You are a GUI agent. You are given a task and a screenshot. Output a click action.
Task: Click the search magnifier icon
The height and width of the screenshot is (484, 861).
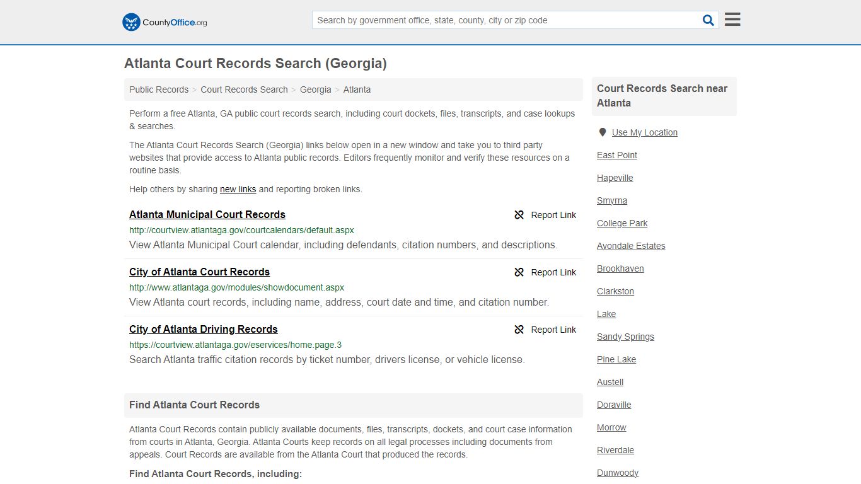(x=708, y=20)
